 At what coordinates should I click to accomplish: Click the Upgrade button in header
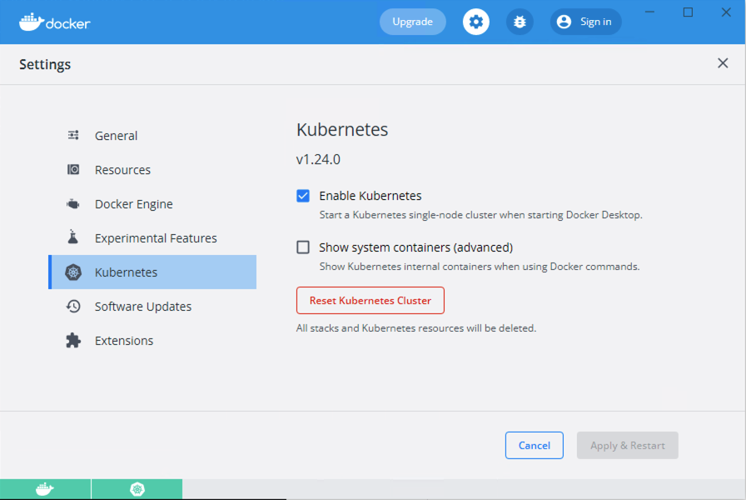(x=412, y=22)
